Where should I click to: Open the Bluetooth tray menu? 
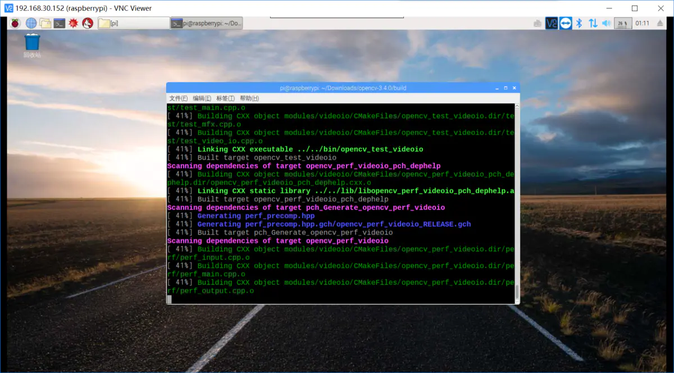[x=580, y=23]
